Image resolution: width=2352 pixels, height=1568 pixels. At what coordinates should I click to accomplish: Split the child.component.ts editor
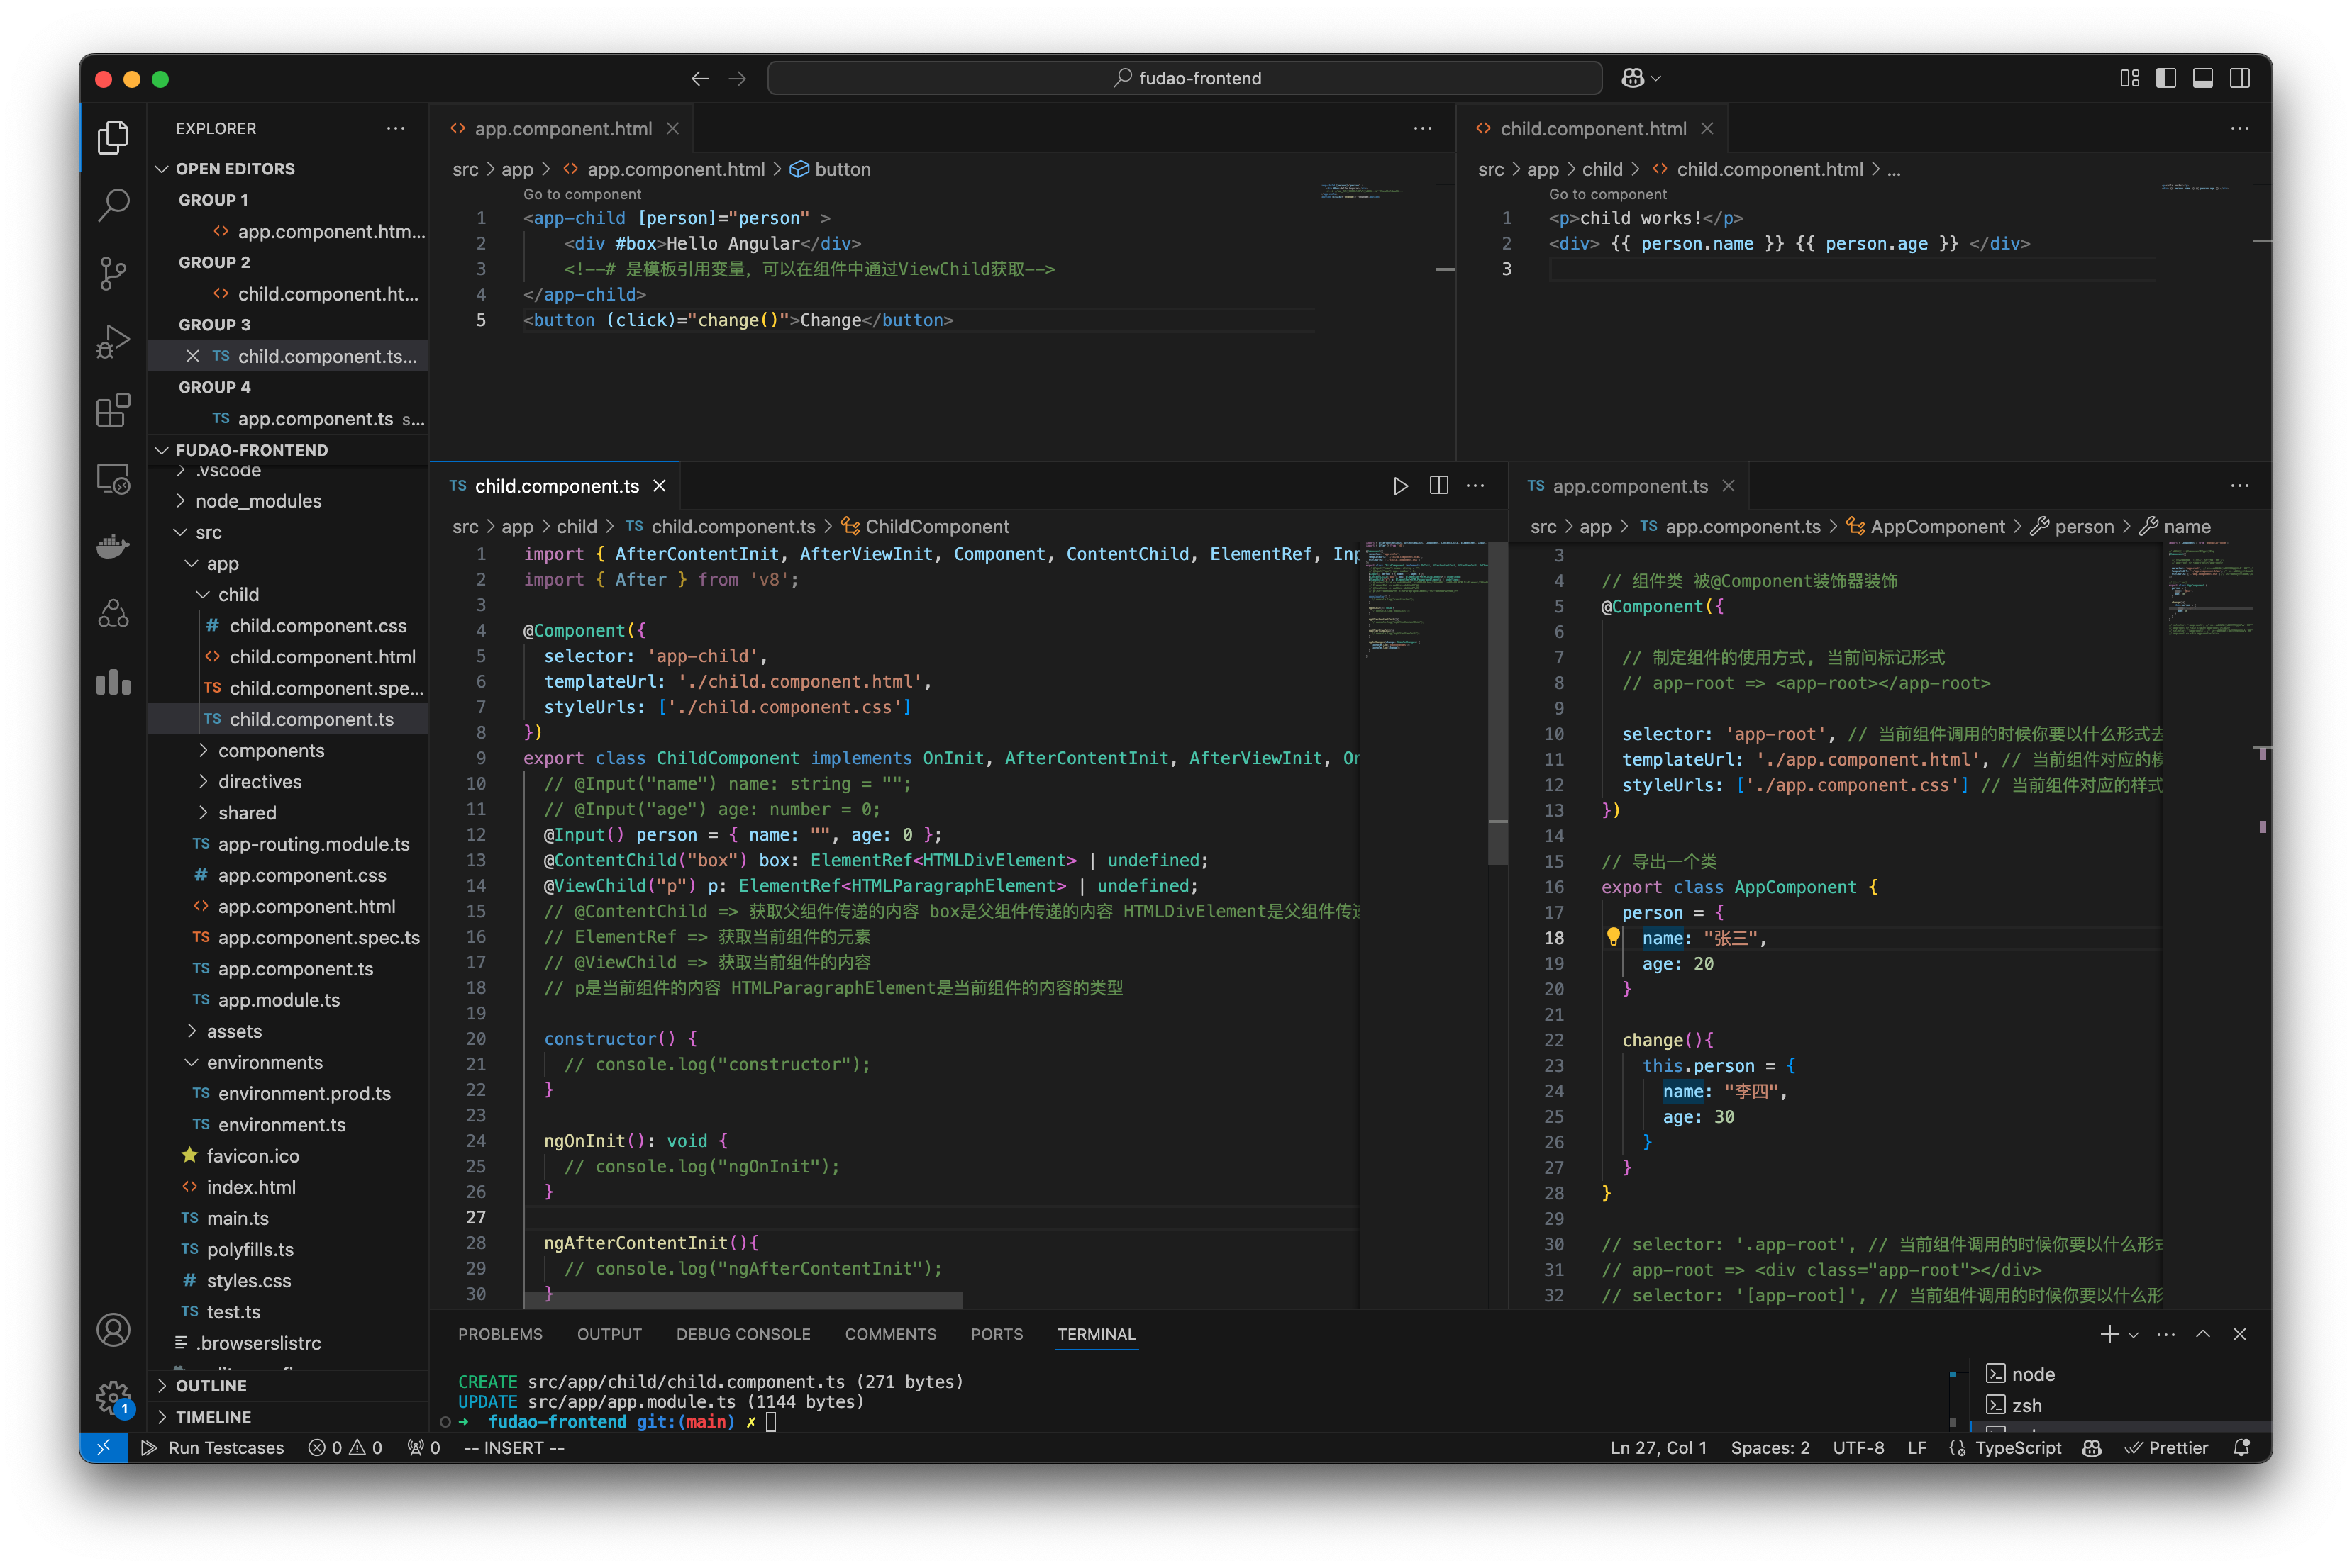pyautogui.click(x=1438, y=486)
